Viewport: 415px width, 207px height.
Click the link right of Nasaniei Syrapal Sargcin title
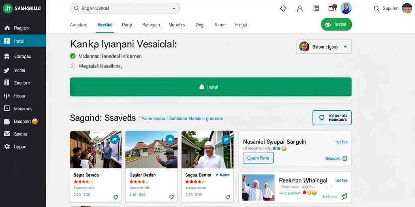(x=341, y=142)
